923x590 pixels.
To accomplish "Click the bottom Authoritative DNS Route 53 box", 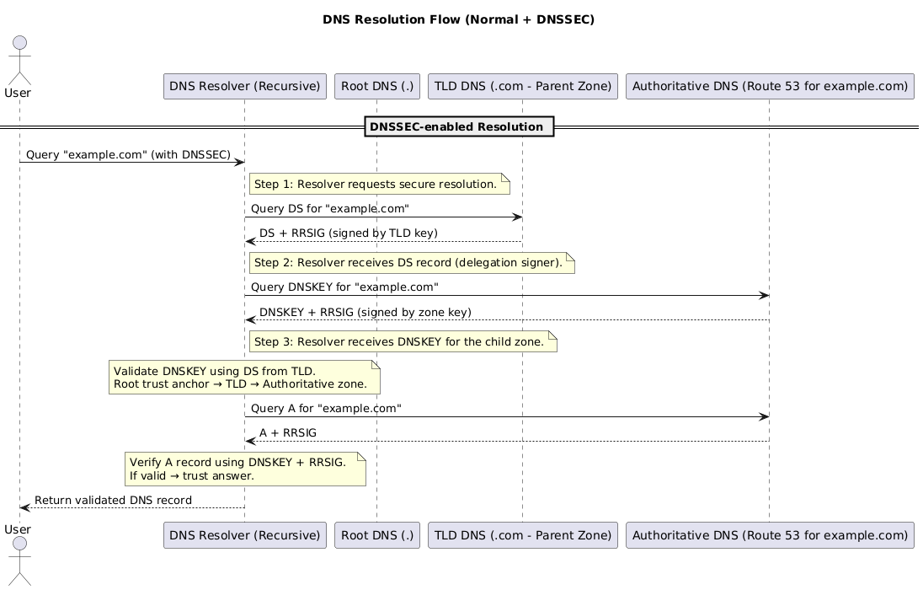I will pyautogui.click(x=770, y=536).
